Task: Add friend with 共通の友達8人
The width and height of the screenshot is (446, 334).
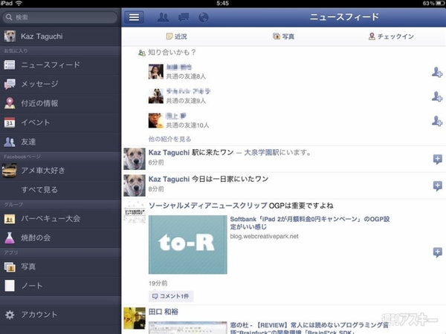Action: [x=437, y=72]
